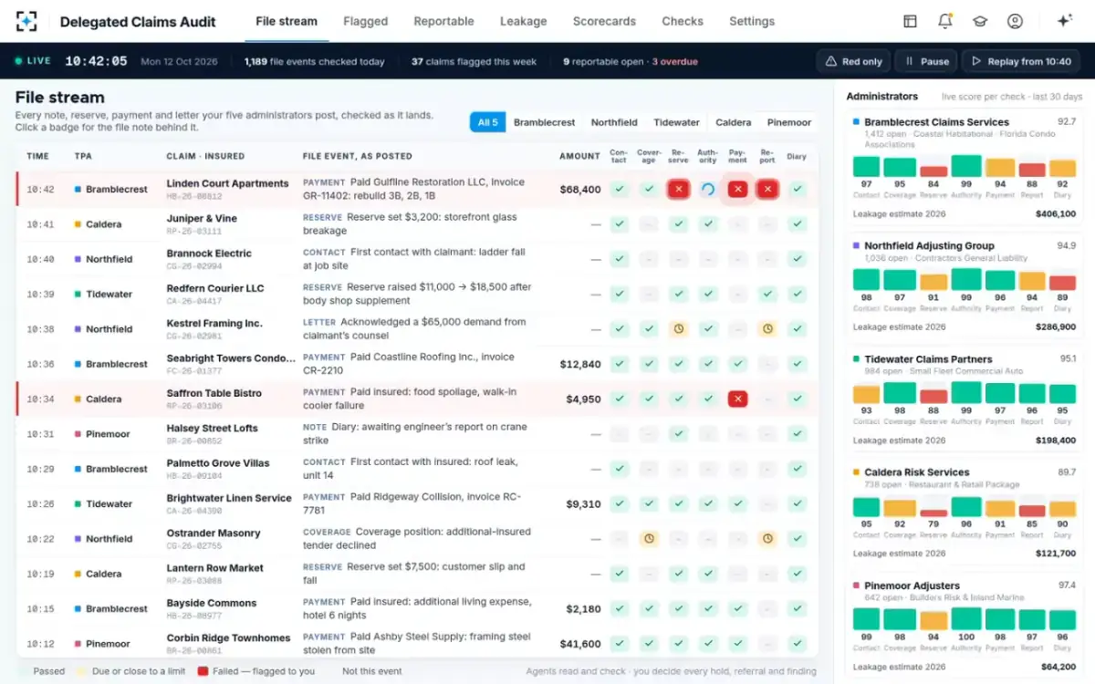Click Bramblecrest's red Reserve score bar (84)

[x=933, y=171]
